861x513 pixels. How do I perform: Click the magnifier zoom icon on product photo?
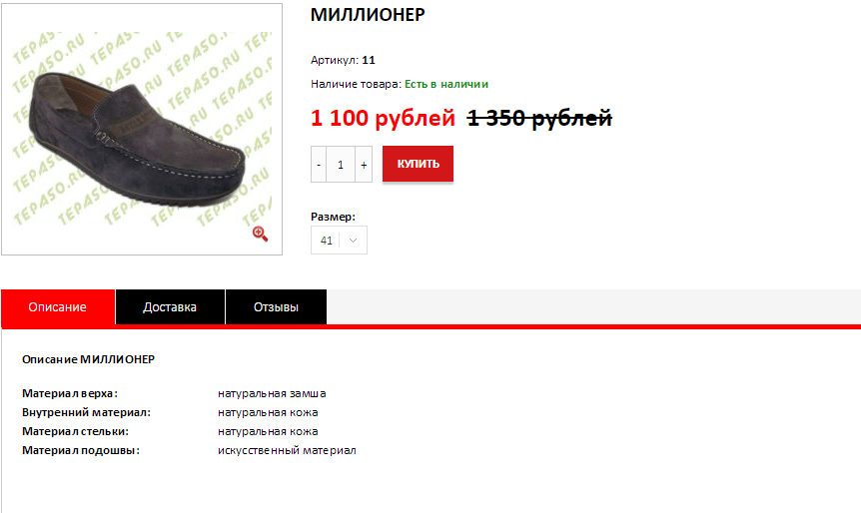(x=260, y=234)
